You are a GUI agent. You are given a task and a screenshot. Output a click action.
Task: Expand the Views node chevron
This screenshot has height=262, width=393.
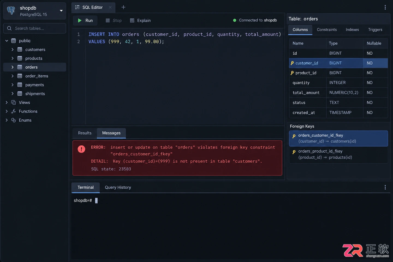[x=7, y=102]
